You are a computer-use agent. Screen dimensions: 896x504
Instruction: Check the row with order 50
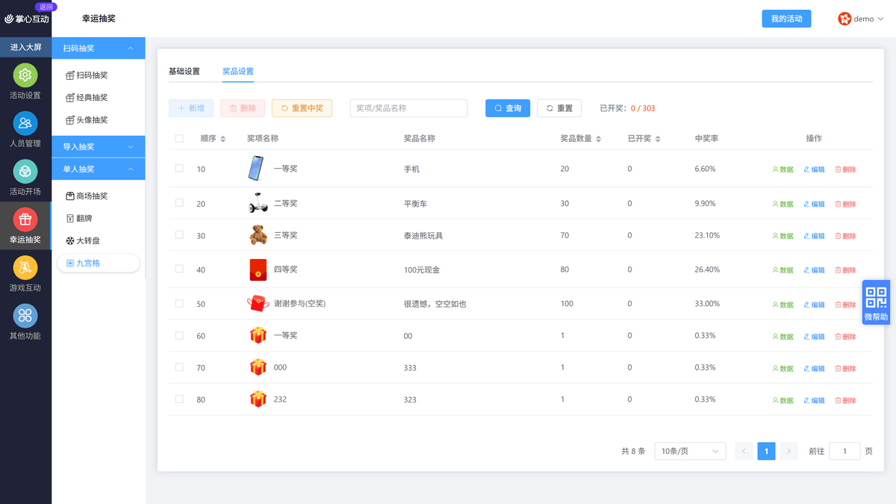(179, 303)
